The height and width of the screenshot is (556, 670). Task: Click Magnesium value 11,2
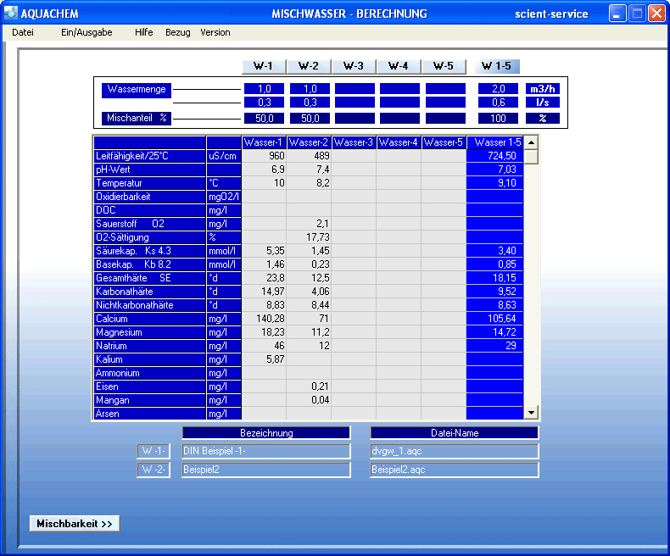309,332
